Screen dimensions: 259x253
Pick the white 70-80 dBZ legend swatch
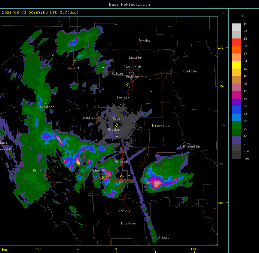(x=236, y=27)
